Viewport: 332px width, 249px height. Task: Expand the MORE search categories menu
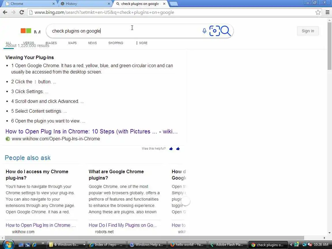pyautogui.click(x=142, y=43)
